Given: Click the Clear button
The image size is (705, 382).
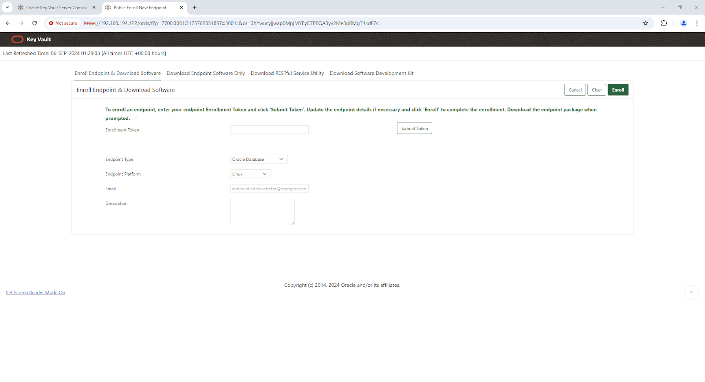Looking at the screenshot, I should (x=597, y=90).
